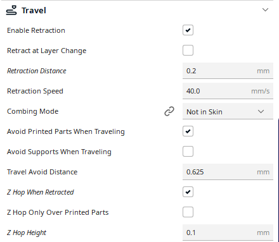Edit the Travel Avoid Distance field
279x242 pixels.
228,172
